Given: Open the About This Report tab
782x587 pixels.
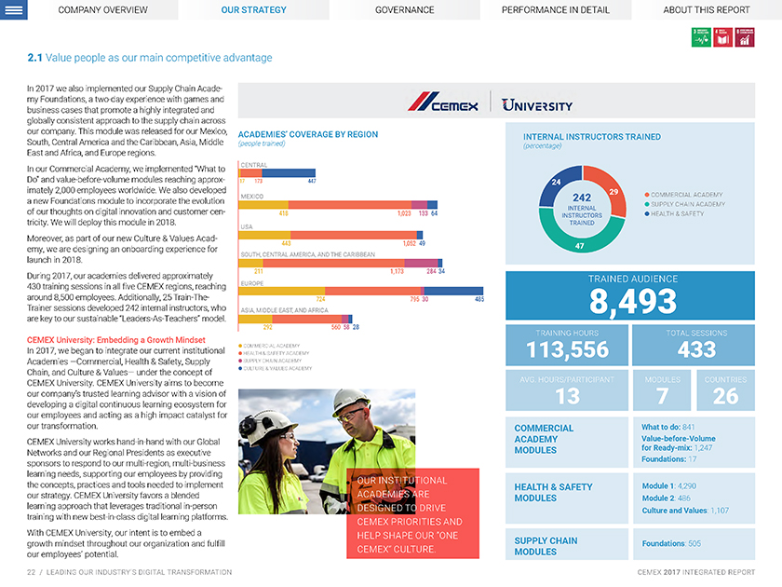Looking at the screenshot, I should pos(707,10).
